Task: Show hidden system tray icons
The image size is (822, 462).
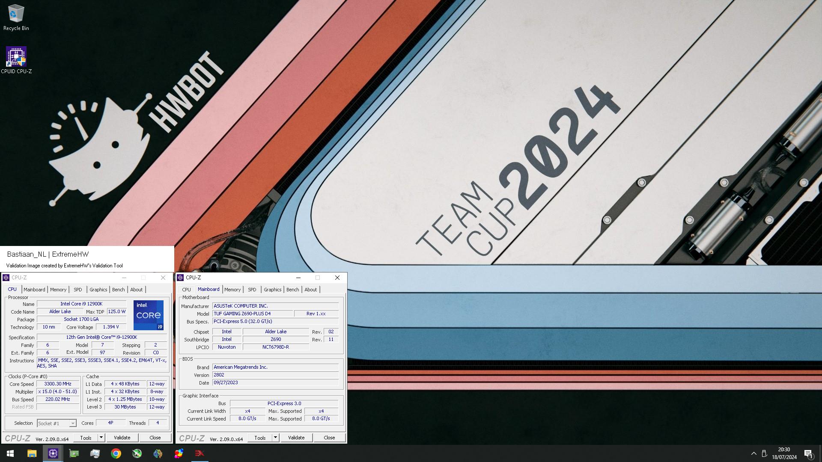Action: click(x=753, y=453)
